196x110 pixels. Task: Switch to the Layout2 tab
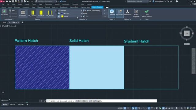point(21,105)
